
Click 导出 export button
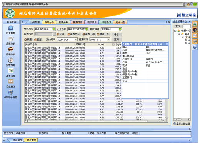coord(117,34)
